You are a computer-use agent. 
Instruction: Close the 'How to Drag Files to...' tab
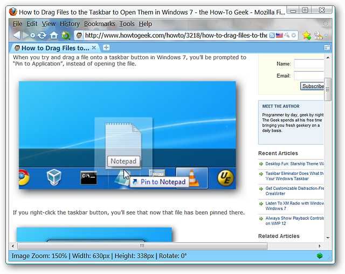click(x=94, y=47)
